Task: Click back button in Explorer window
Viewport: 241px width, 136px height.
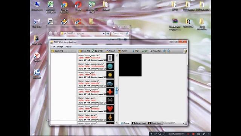Action: (50, 33)
